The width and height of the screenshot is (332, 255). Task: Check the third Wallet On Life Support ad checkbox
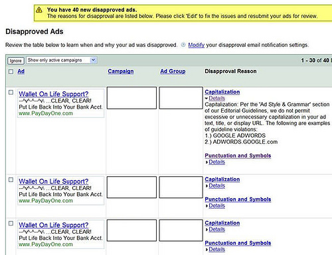[11, 223]
